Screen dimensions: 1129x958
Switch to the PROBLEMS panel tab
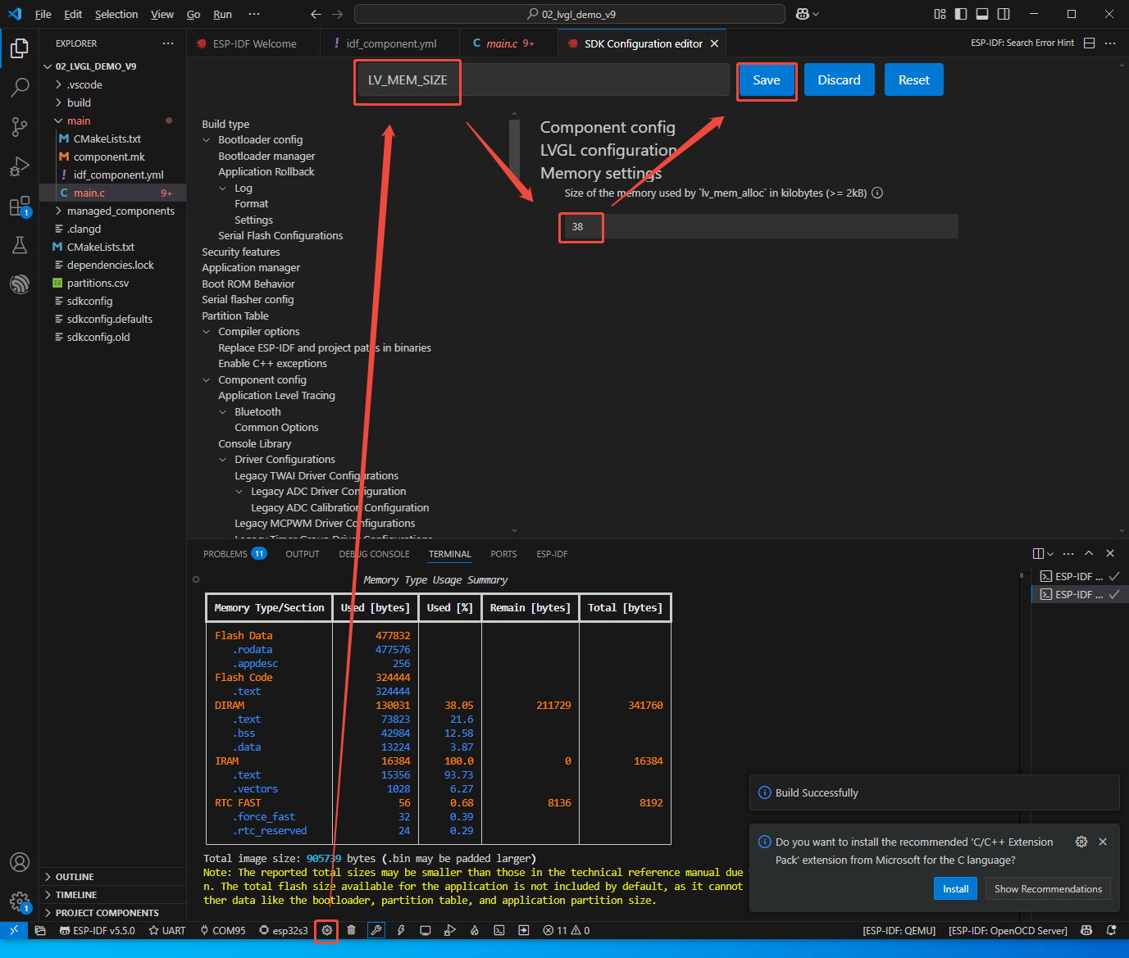[225, 554]
